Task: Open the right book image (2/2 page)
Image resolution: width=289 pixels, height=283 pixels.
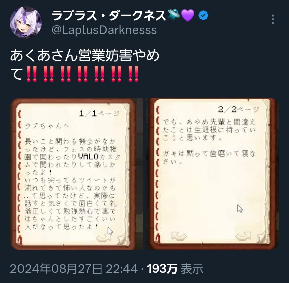Action: [x=213, y=174]
